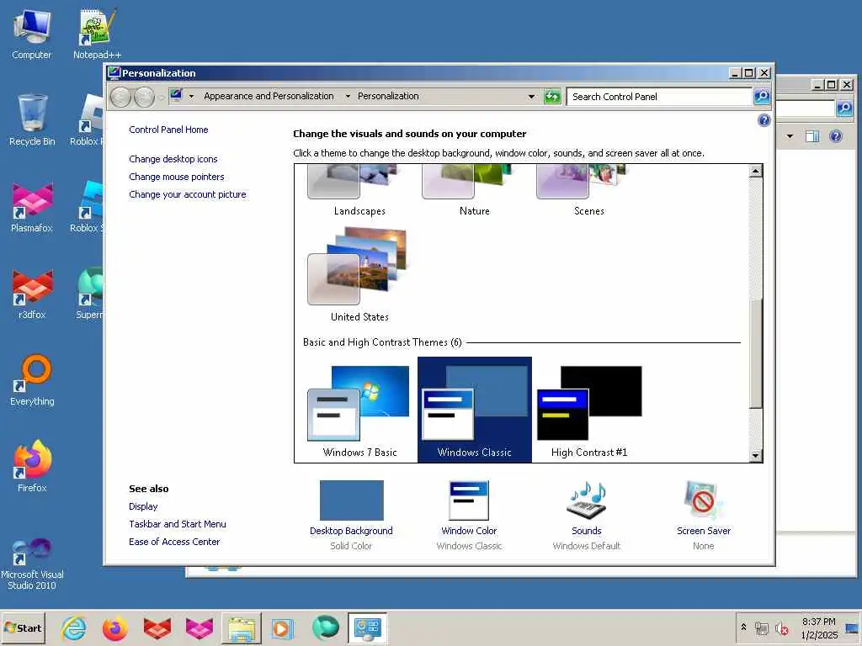The height and width of the screenshot is (646, 862).
Task: Open the dropdown arrow in the background window toolbar
Action: click(790, 136)
